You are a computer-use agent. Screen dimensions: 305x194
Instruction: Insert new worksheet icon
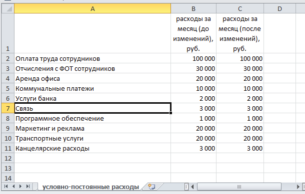pos(151,187)
